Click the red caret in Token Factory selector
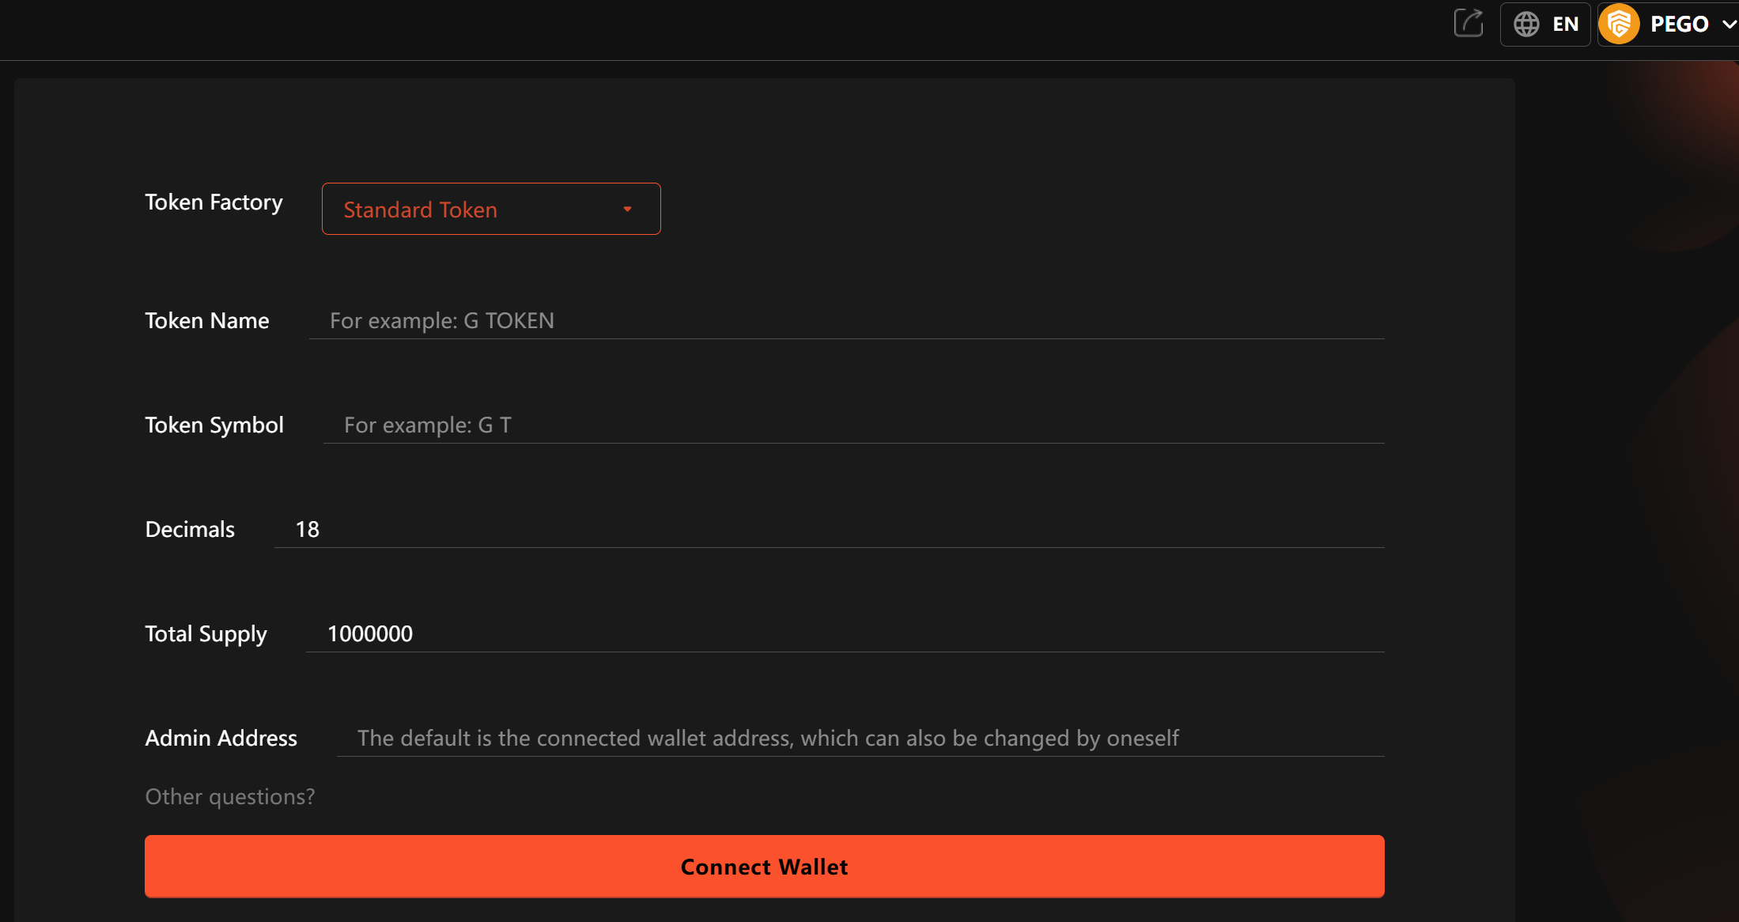Viewport: 1739px width, 922px height. click(x=627, y=210)
